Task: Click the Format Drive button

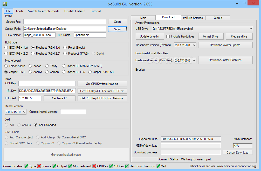Action: (x=211, y=36)
